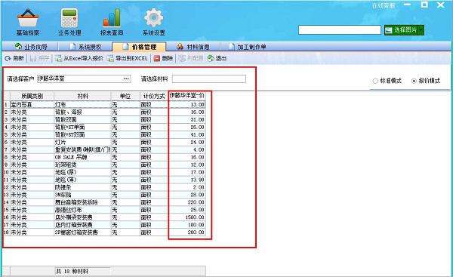Click 导出到EXCEL export icon
This screenshot has width=453, height=277.
[x=110, y=58]
